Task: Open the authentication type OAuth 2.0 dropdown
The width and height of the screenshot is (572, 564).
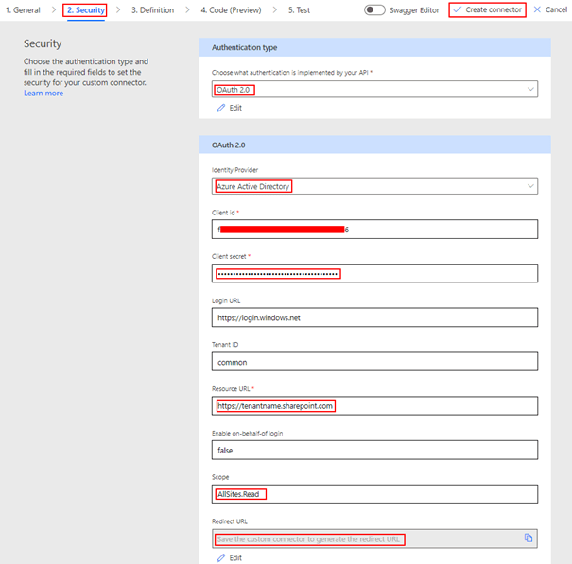Action: (374, 90)
